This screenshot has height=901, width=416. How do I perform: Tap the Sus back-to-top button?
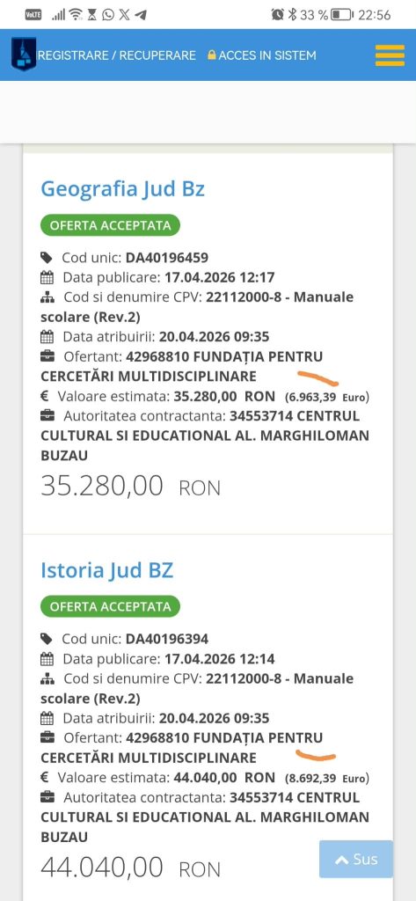(x=356, y=859)
